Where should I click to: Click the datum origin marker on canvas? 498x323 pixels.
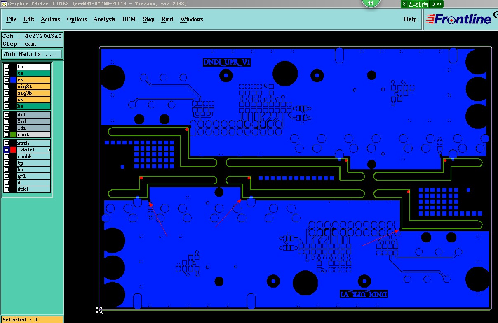tap(99, 310)
